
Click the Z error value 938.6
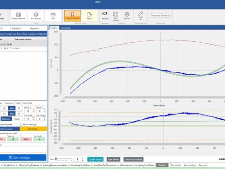tap(26, 139)
